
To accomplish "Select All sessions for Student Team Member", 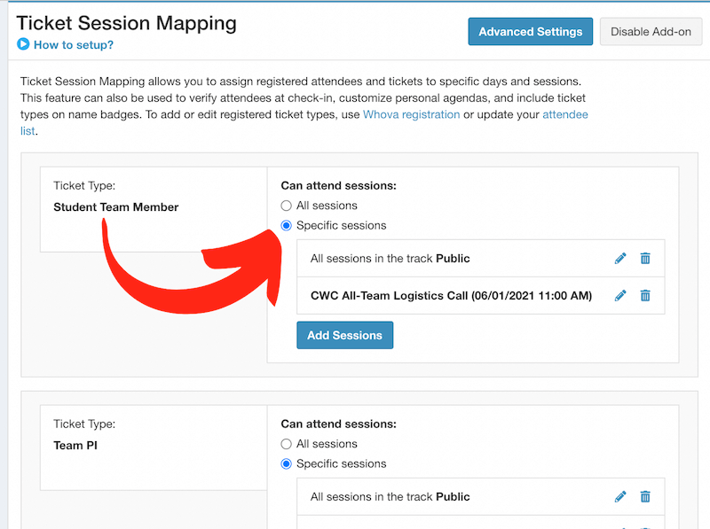I will (287, 206).
